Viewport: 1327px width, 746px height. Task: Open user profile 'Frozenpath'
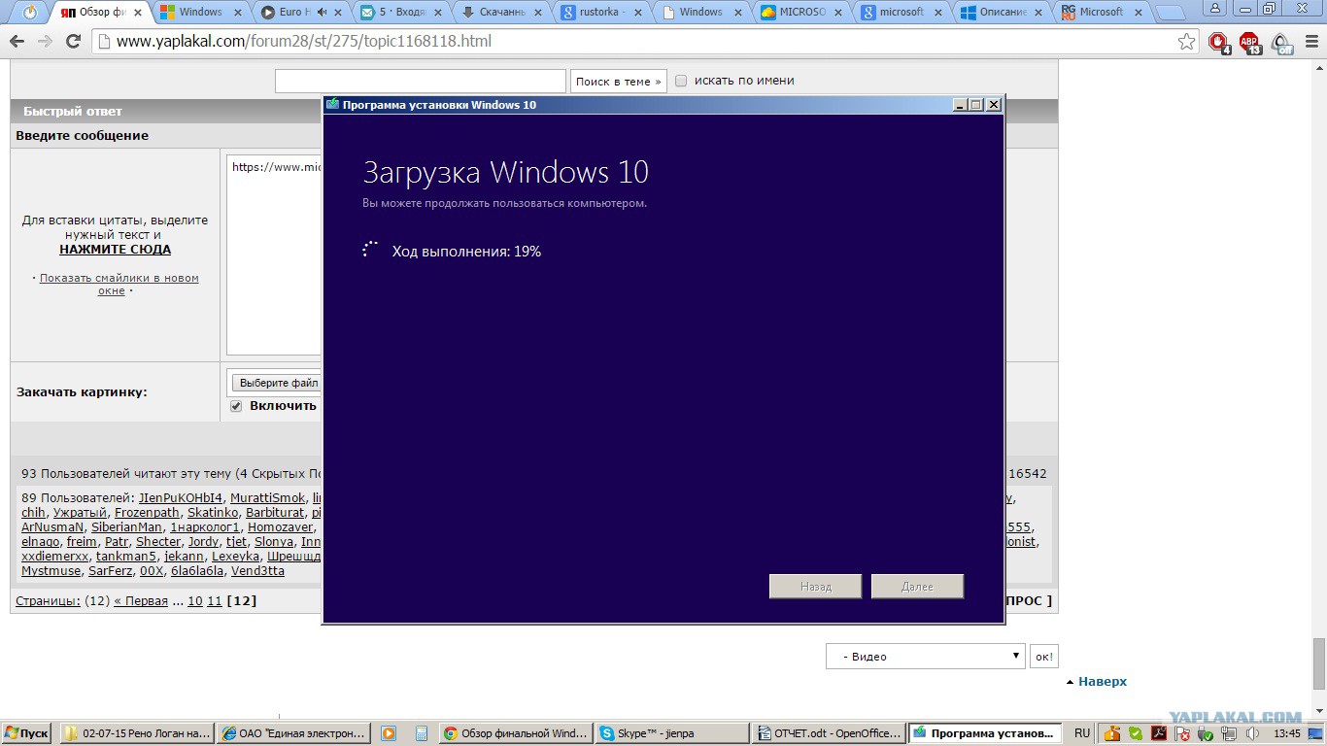point(147,512)
